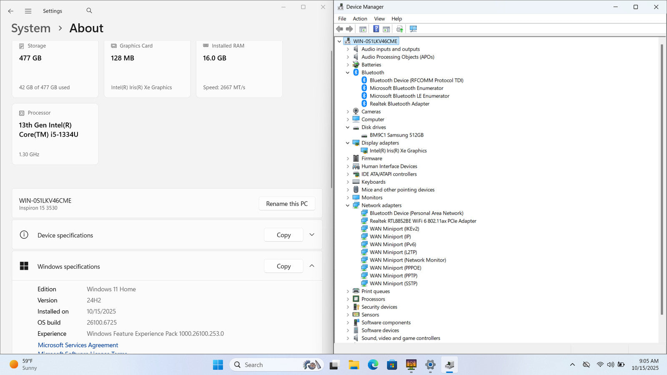Expand the Device specifications section
The height and width of the screenshot is (375, 667).
click(x=312, y=235)
